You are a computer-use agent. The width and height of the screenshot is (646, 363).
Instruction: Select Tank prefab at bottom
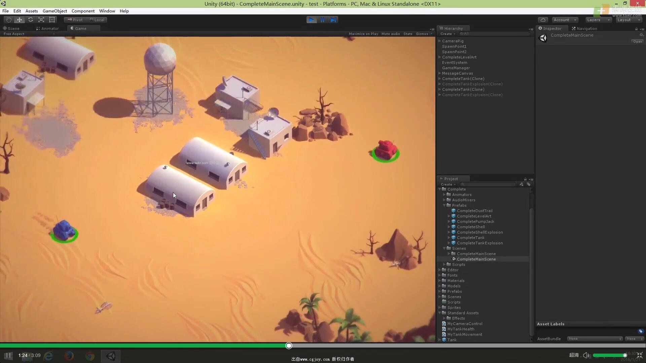coord(452,340)
